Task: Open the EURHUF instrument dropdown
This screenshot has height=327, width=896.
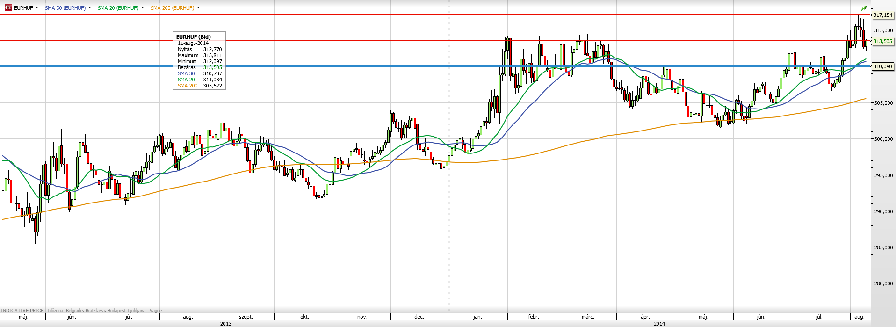Action: 37,8
